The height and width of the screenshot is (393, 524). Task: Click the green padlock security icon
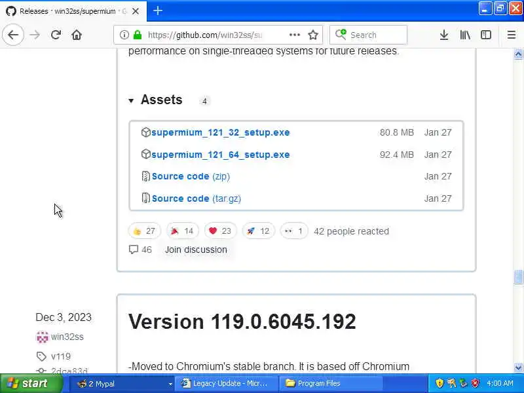click(x=138, y=35)
